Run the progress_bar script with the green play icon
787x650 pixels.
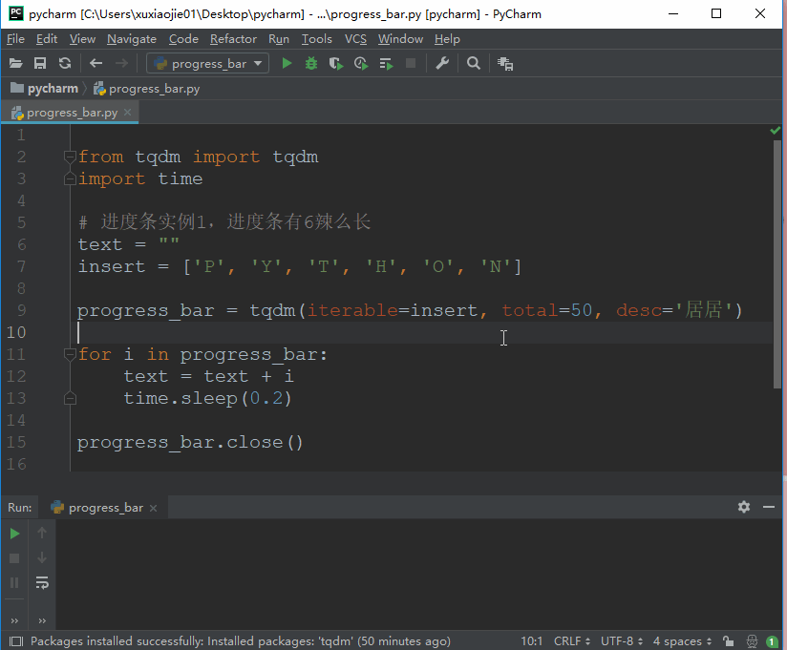click(x=287, y=63)
